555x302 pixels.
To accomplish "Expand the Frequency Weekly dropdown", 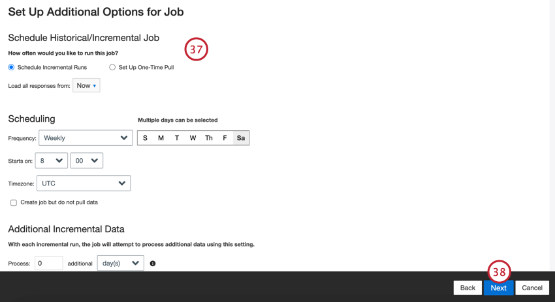I will click(x=86, y=138).
